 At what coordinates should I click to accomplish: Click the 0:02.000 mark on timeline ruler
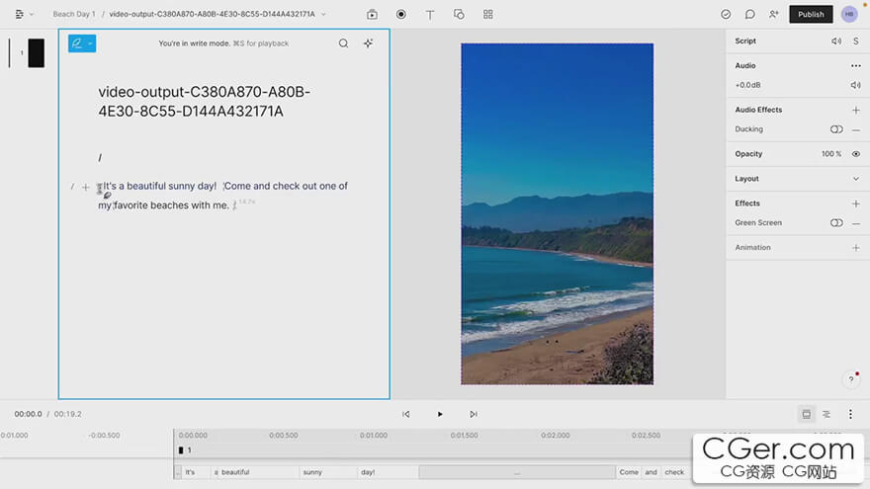[x=555, y=436]
